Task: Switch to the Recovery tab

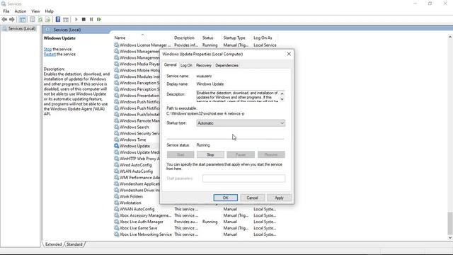Action: (204, 65)
